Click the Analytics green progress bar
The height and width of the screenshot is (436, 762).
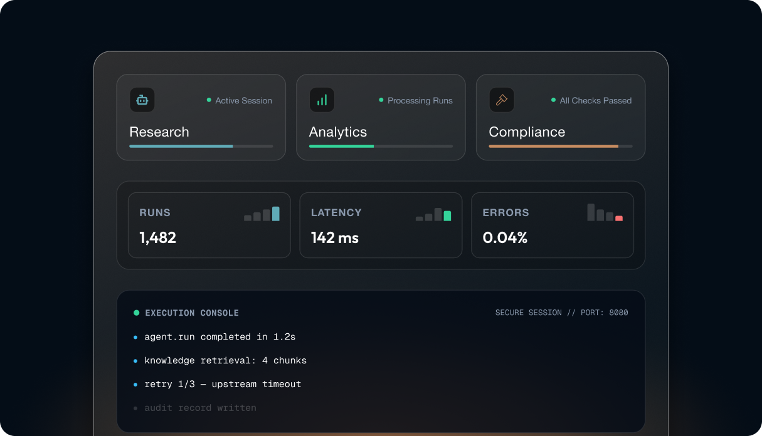pyautogui.click(x=381, y=146)
